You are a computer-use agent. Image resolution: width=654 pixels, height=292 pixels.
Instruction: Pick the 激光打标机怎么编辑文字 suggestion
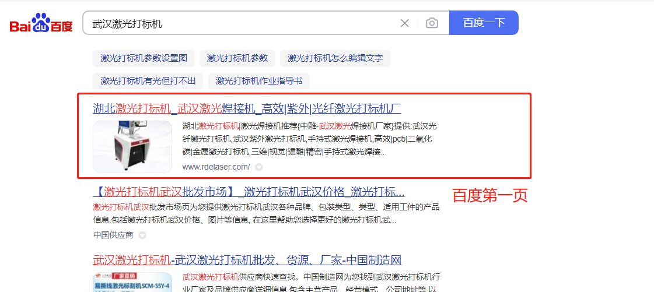coord(335,58)
